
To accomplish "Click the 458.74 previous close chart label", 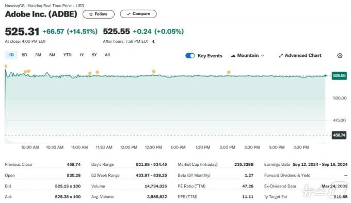I will click(x=339, y=135).
